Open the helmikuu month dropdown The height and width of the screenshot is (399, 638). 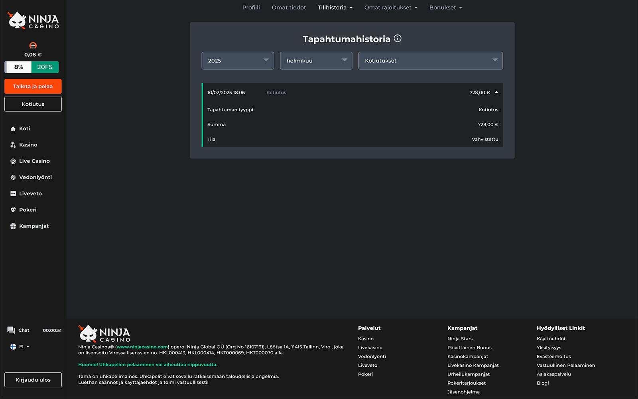316,61
